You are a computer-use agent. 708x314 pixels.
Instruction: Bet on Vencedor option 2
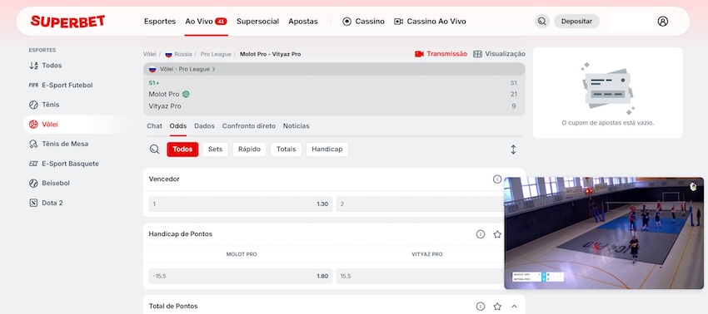click(x=420, y=204)
